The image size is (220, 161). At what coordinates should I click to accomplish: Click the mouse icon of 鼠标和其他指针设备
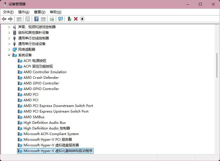click(x=15, y=33)
